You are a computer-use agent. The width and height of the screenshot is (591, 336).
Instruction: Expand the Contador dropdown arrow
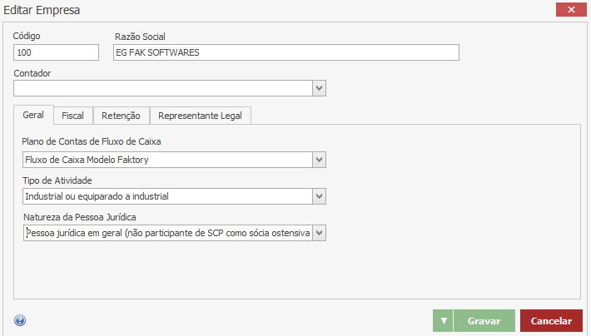pos(319,88)
